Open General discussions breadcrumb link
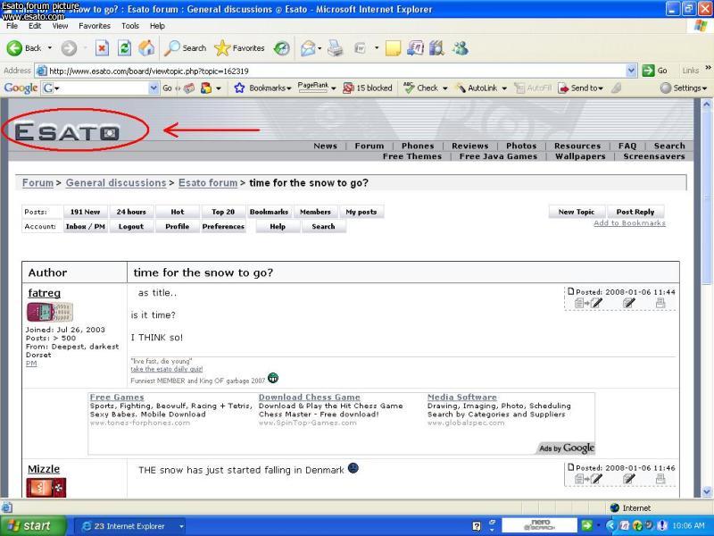This screenshot has width=714, height=536. pos(116,183)
